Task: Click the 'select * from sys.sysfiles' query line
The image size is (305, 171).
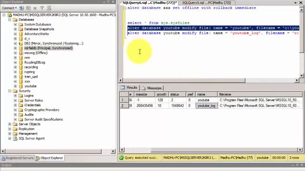Action: pos(158,23)
